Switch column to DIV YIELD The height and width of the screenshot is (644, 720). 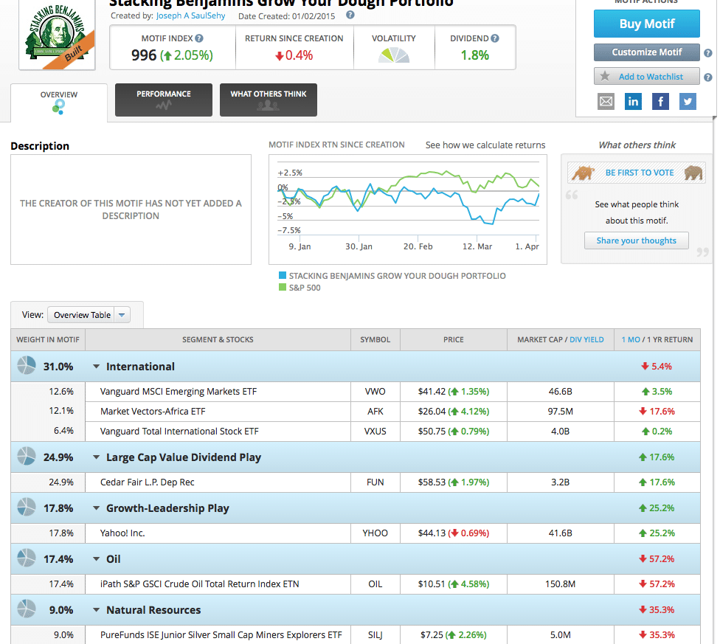click(586, 339)
